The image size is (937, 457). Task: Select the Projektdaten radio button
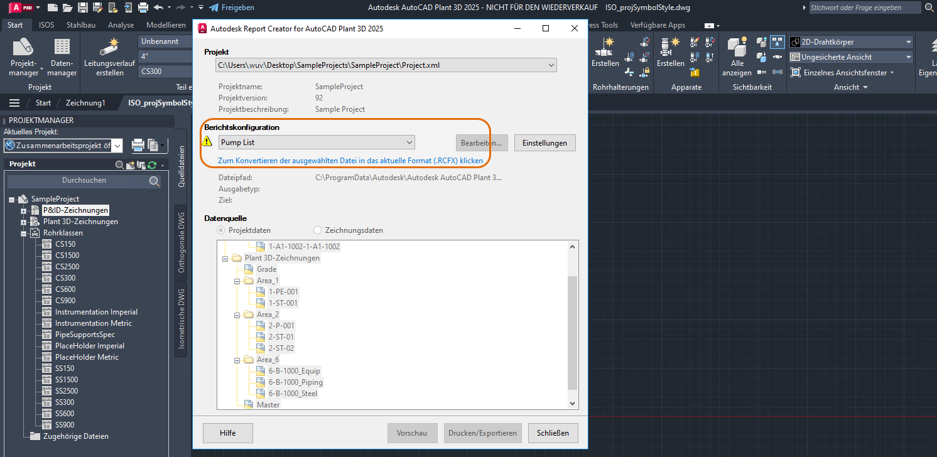(221, 230)
